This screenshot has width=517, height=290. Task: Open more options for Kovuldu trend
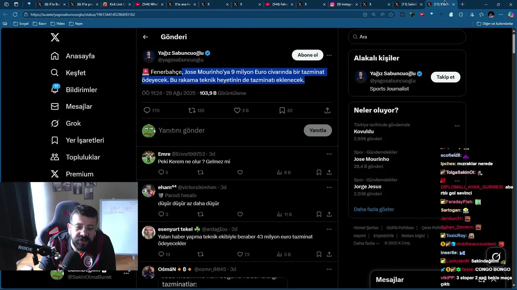pos(457,126)
